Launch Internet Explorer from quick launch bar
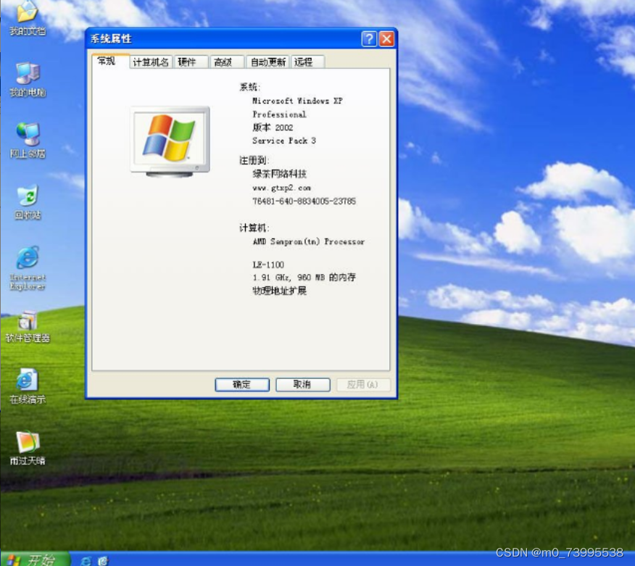 pos(86,560)
